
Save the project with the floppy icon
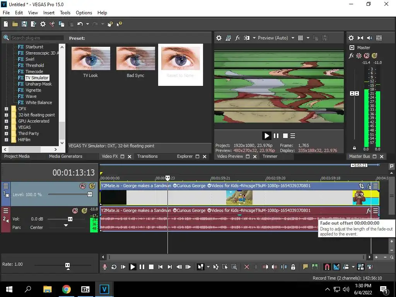(x=24, y=24)
